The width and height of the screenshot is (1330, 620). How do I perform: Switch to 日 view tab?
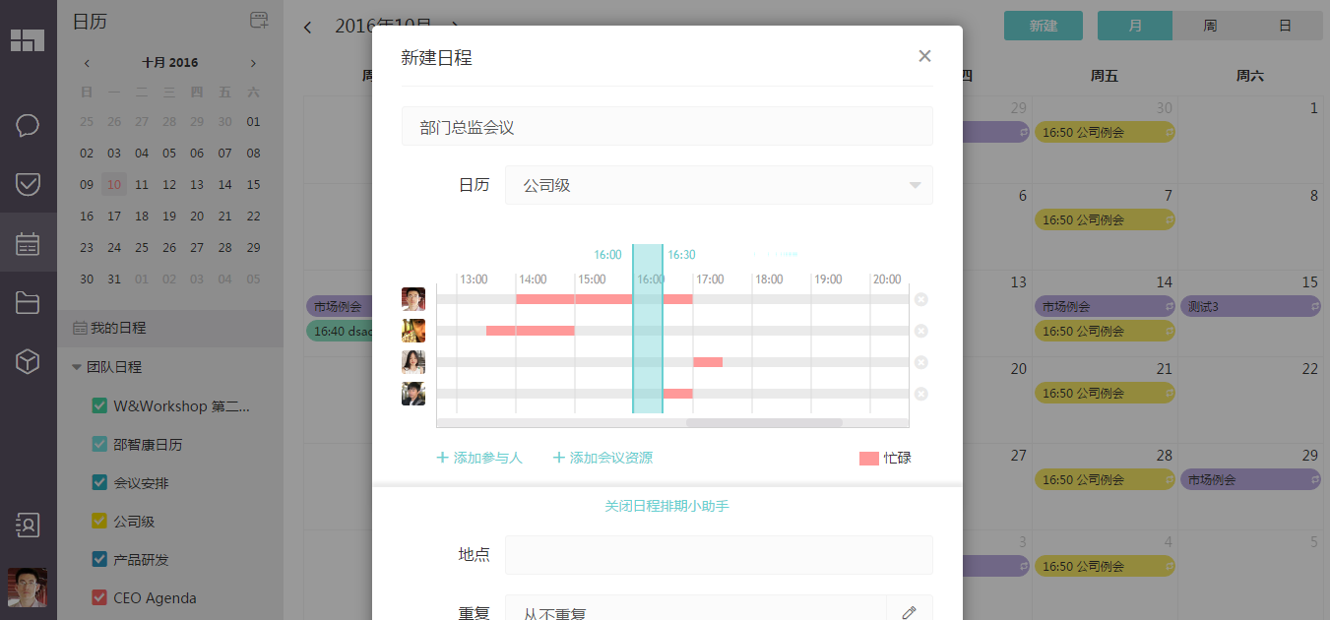(1285, 26)
